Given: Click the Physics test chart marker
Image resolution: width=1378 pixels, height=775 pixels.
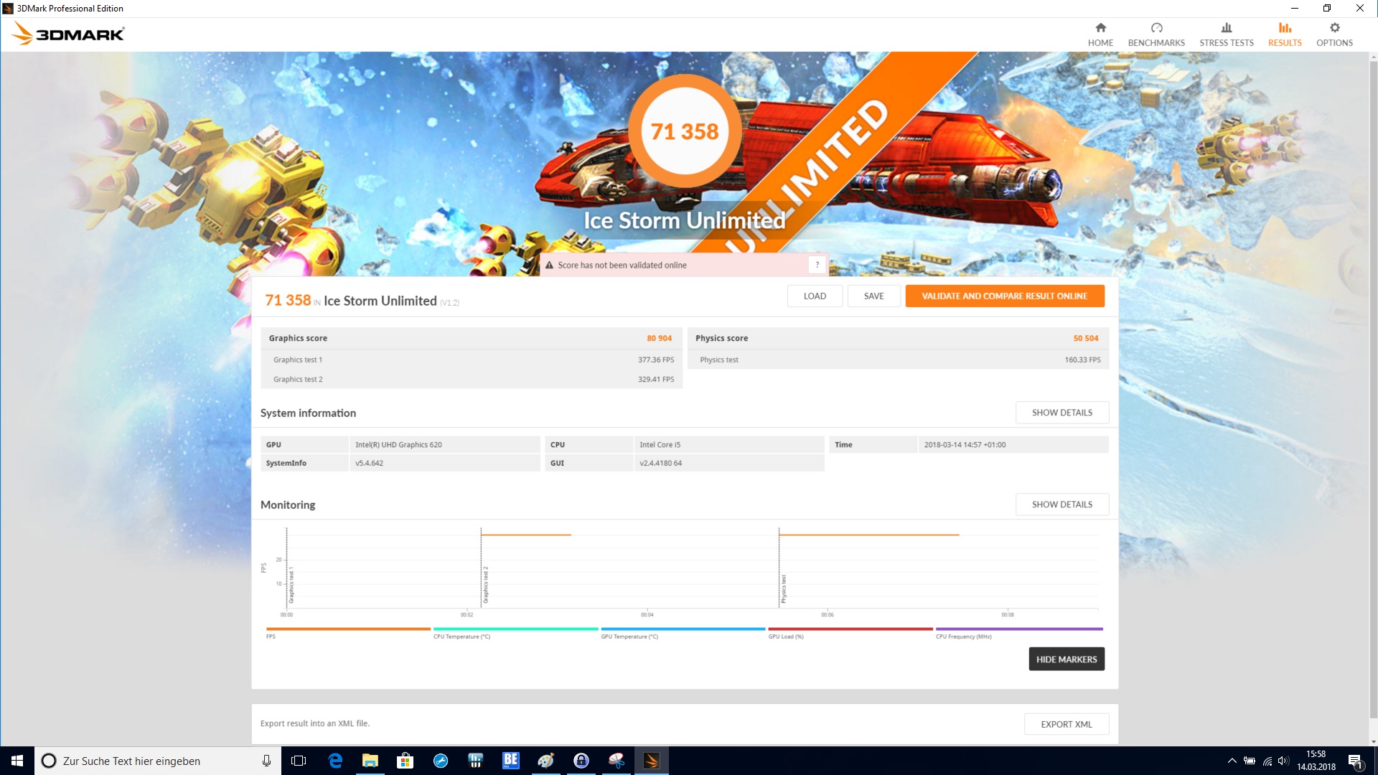Looking at the screenshot, I should [x=784, y=589].
